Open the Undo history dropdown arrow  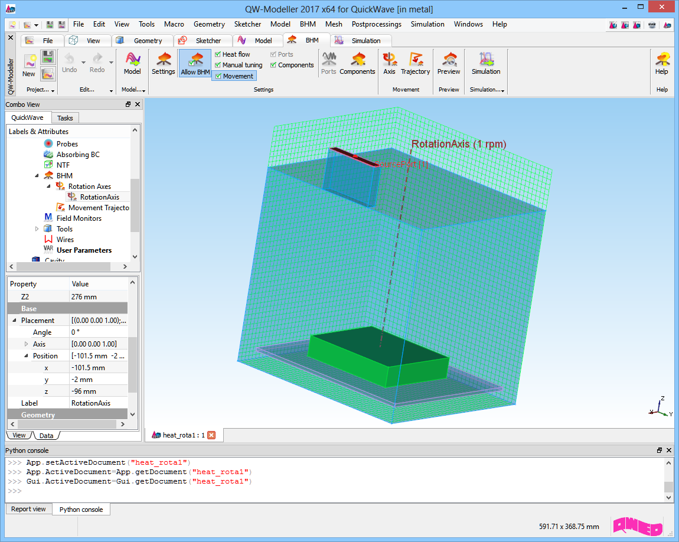pos(84,62)
